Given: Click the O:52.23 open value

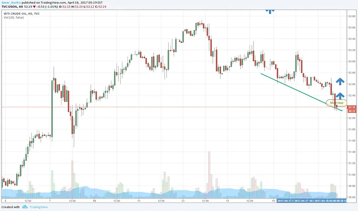Looking at the screenshot, I should coord(65,7).
